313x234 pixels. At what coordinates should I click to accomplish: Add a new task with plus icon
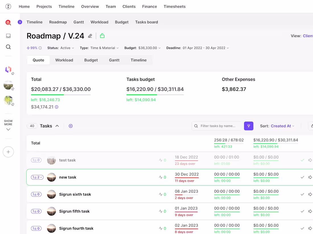coord(71,126)
